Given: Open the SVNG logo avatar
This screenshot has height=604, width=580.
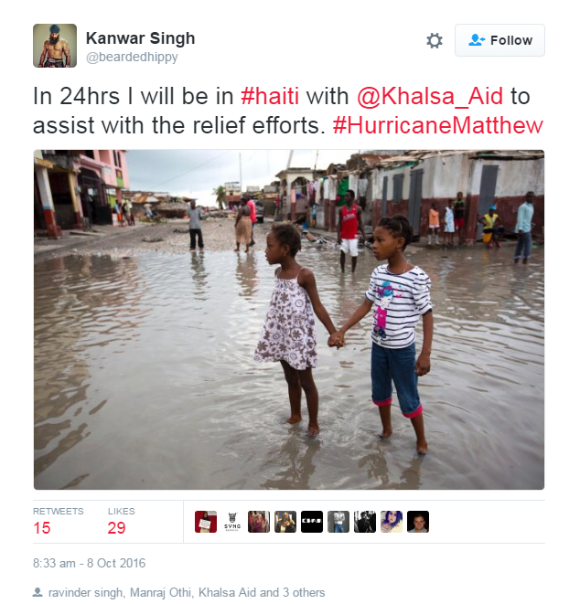Looking at the screenshot, I should tap(232, 522).
